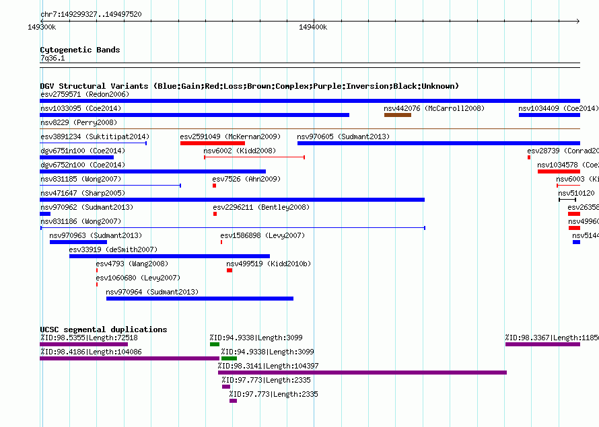
Task: Click the blue bar under nsv970964 (Sudmant2013)
Action: coord(200,299)
